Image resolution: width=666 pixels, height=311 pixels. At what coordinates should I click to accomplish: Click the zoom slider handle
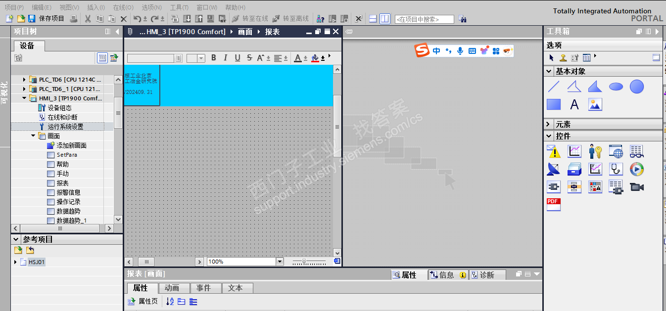click(304, 261)
